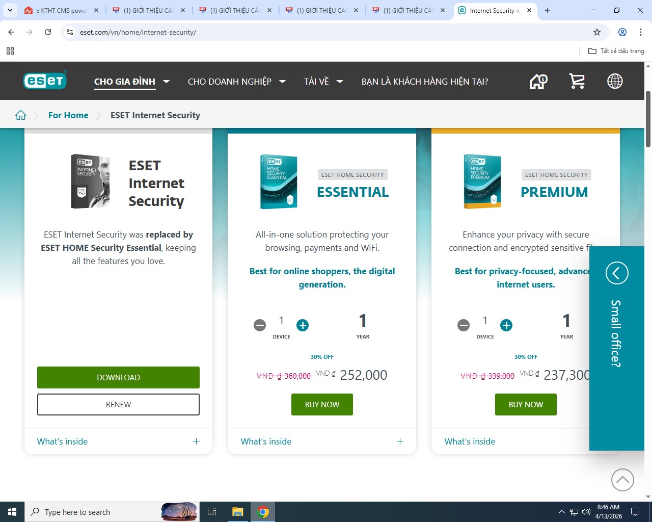The height and width of the screenshot is (522, 652).
Task: Click the back arrow on Small office panel
Action: (617, 273)
